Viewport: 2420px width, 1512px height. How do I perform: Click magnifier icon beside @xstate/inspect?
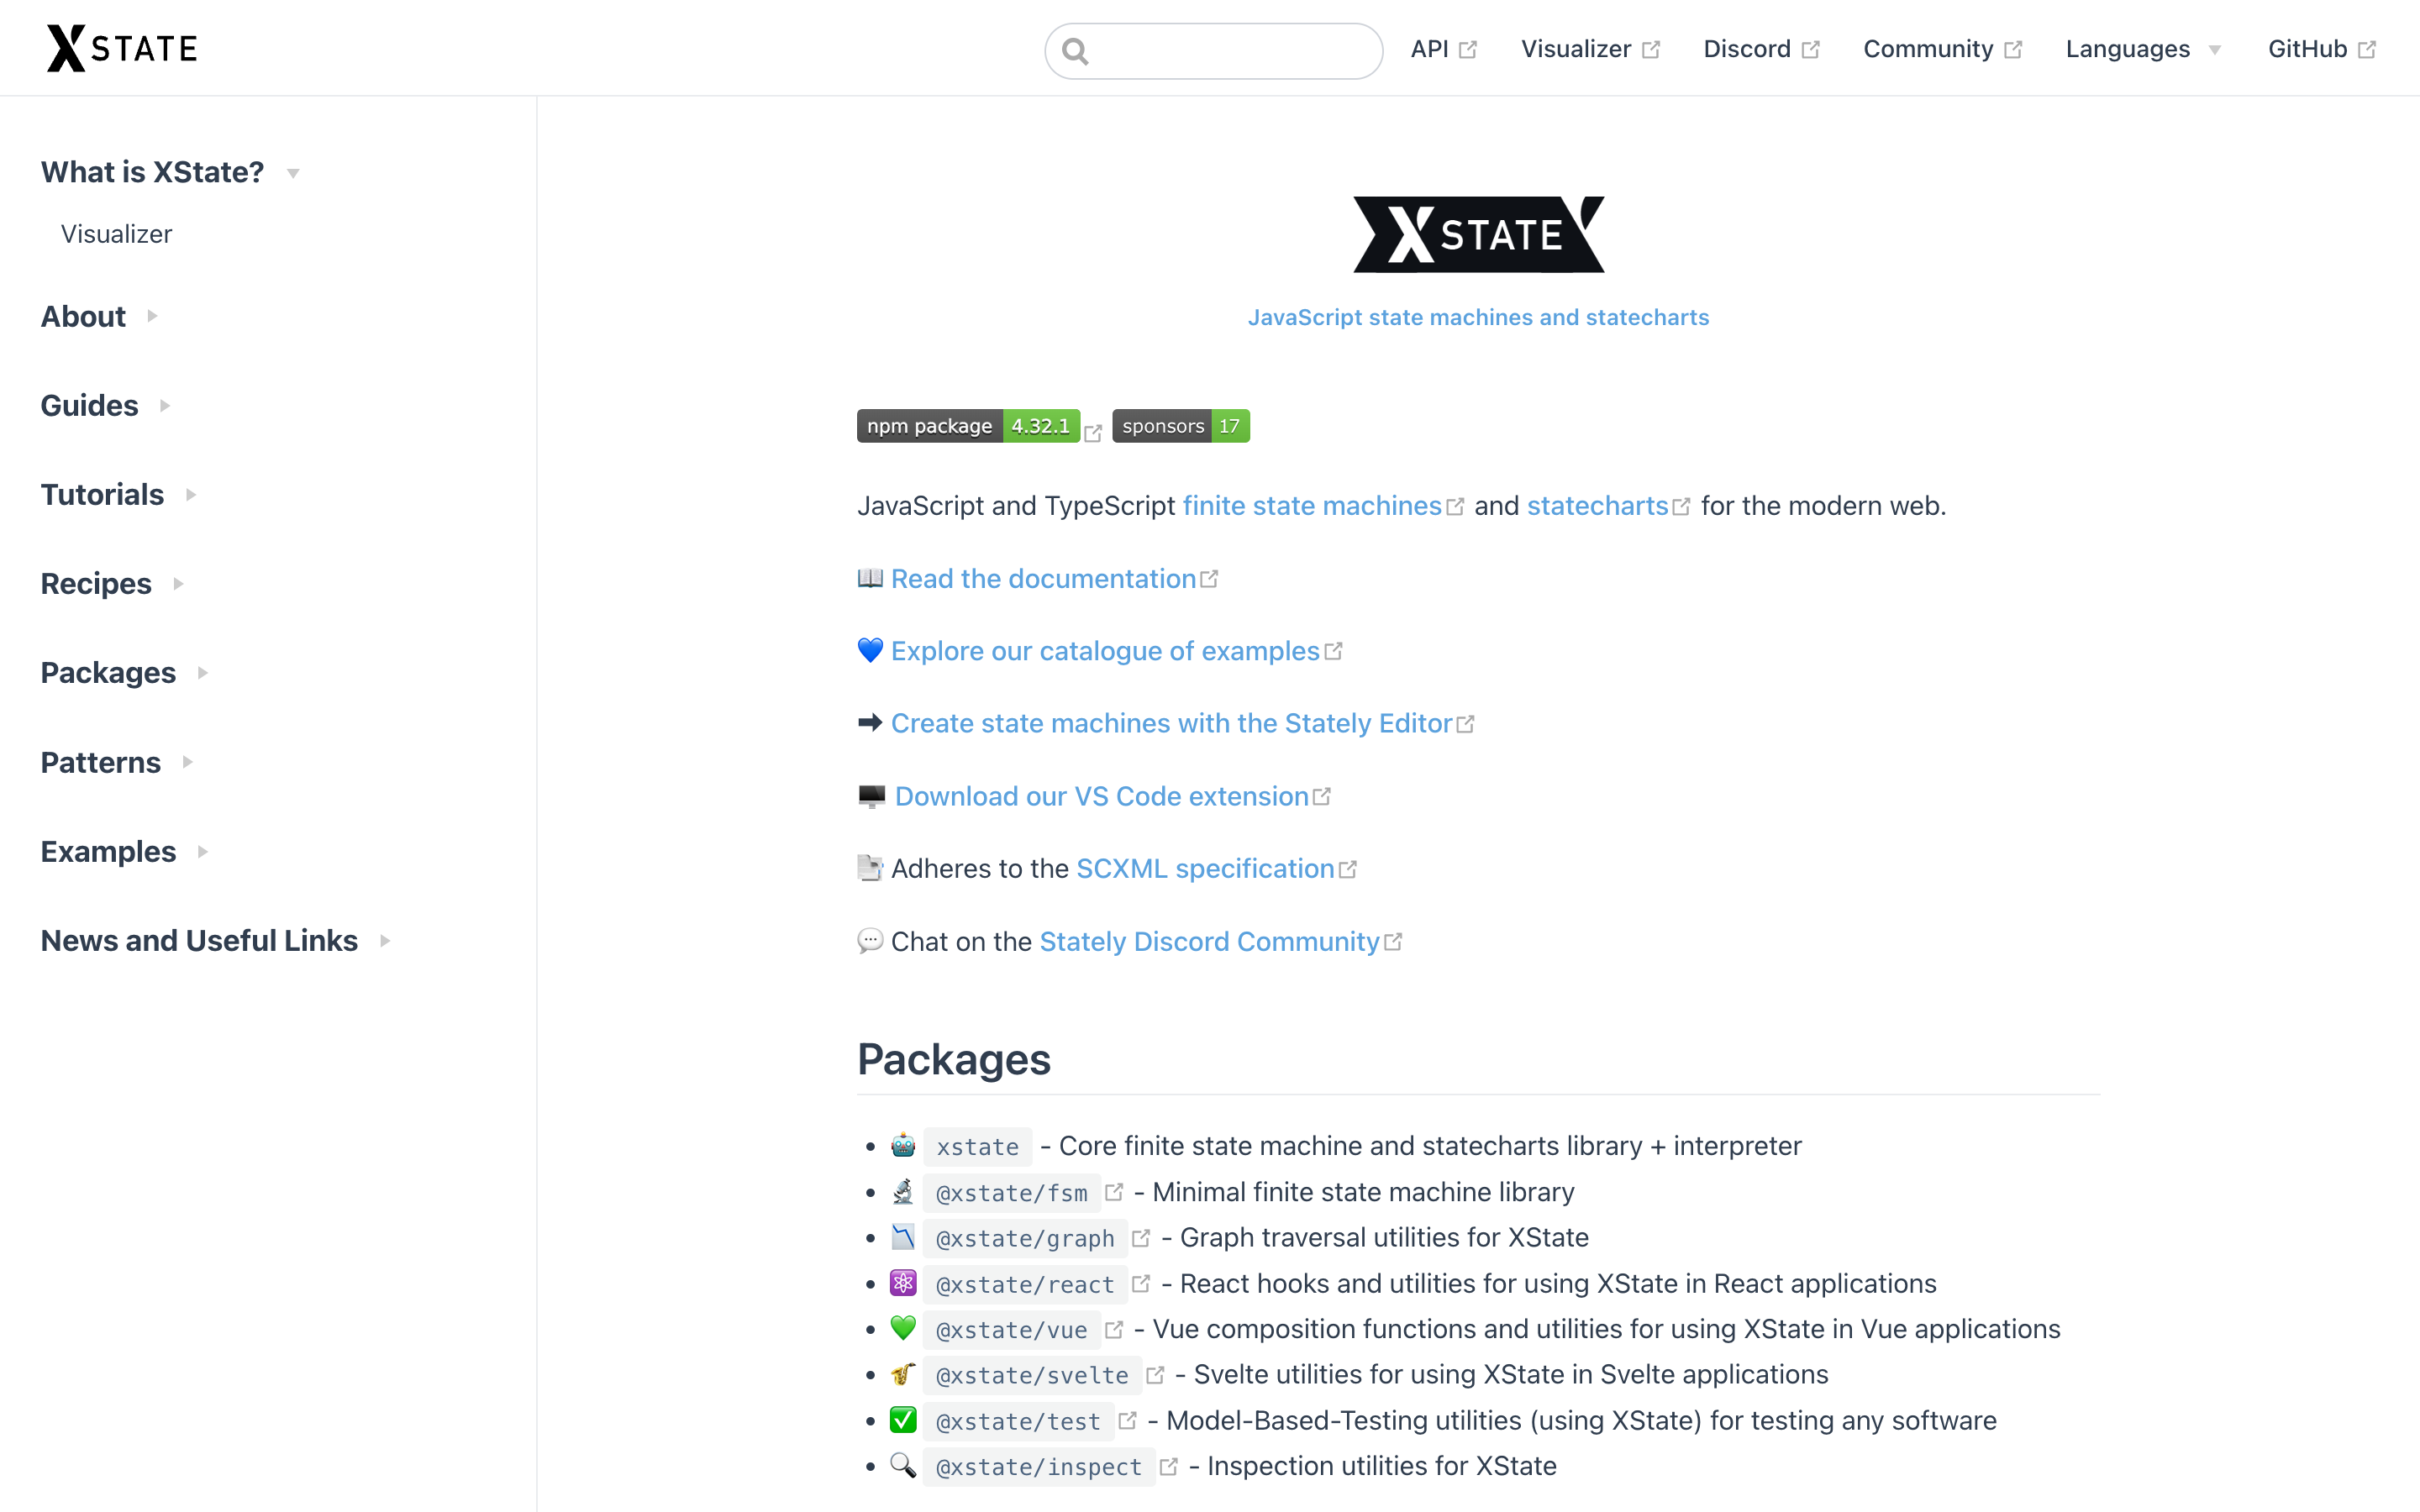pos(903,1465)
